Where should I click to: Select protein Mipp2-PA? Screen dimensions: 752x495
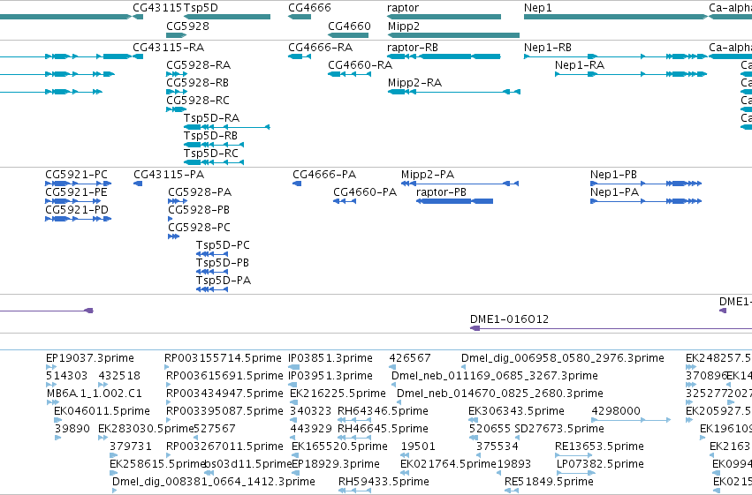pyautogui.click(x=460, y=184)
